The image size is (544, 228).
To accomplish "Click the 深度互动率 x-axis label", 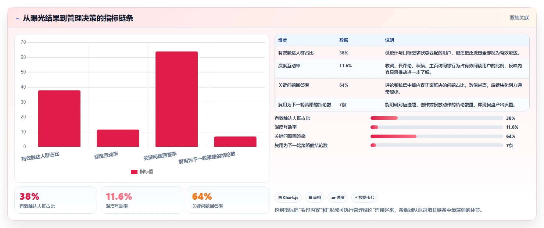I will [x=106, y=155].
